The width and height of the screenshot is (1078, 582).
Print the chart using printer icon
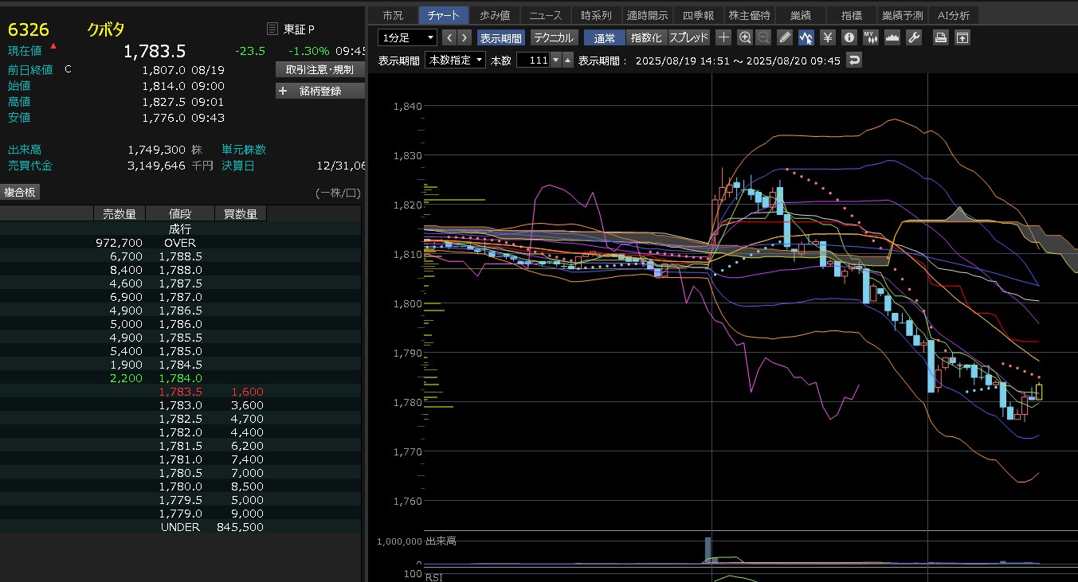pos(941,37)
